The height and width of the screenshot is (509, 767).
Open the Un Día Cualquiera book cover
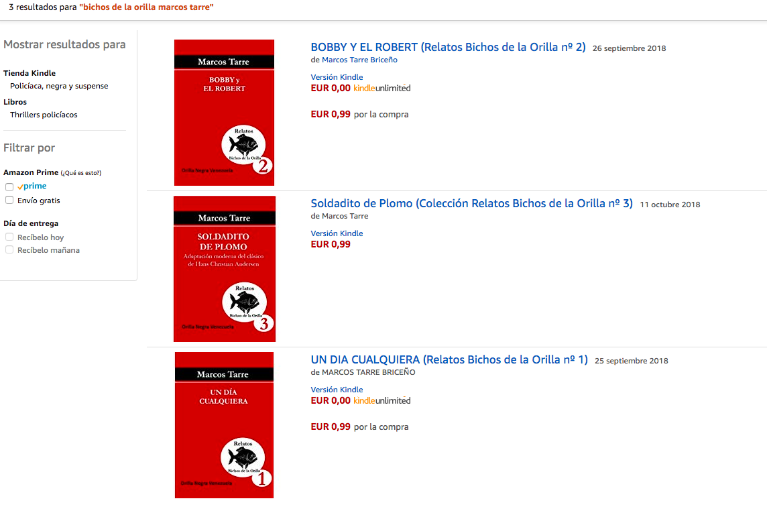pos(224,425)
